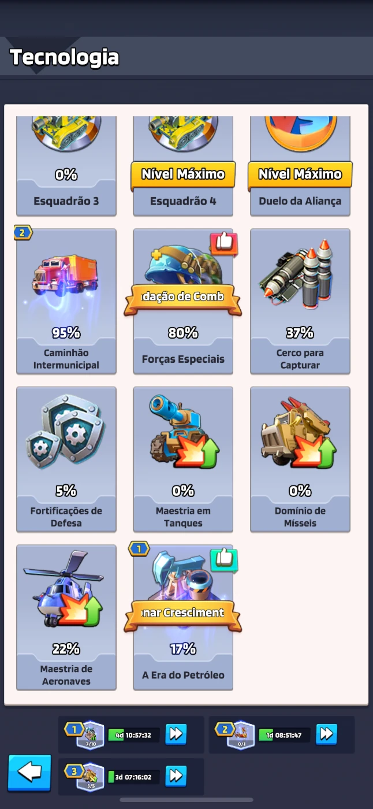Speed up research queue 3
This screenshot has width=373, height=809.
(176, 776)
